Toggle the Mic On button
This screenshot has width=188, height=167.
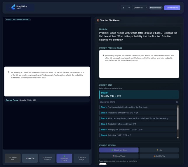[30, 158]
